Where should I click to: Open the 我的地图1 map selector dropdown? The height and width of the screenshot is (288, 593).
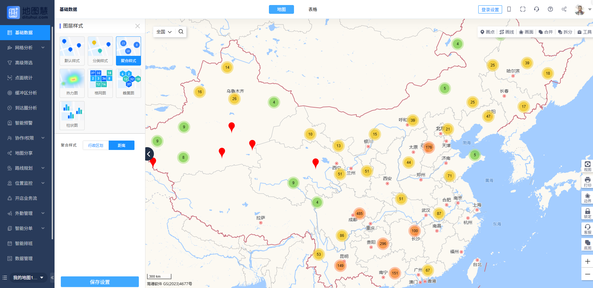(x=28, y=278)
